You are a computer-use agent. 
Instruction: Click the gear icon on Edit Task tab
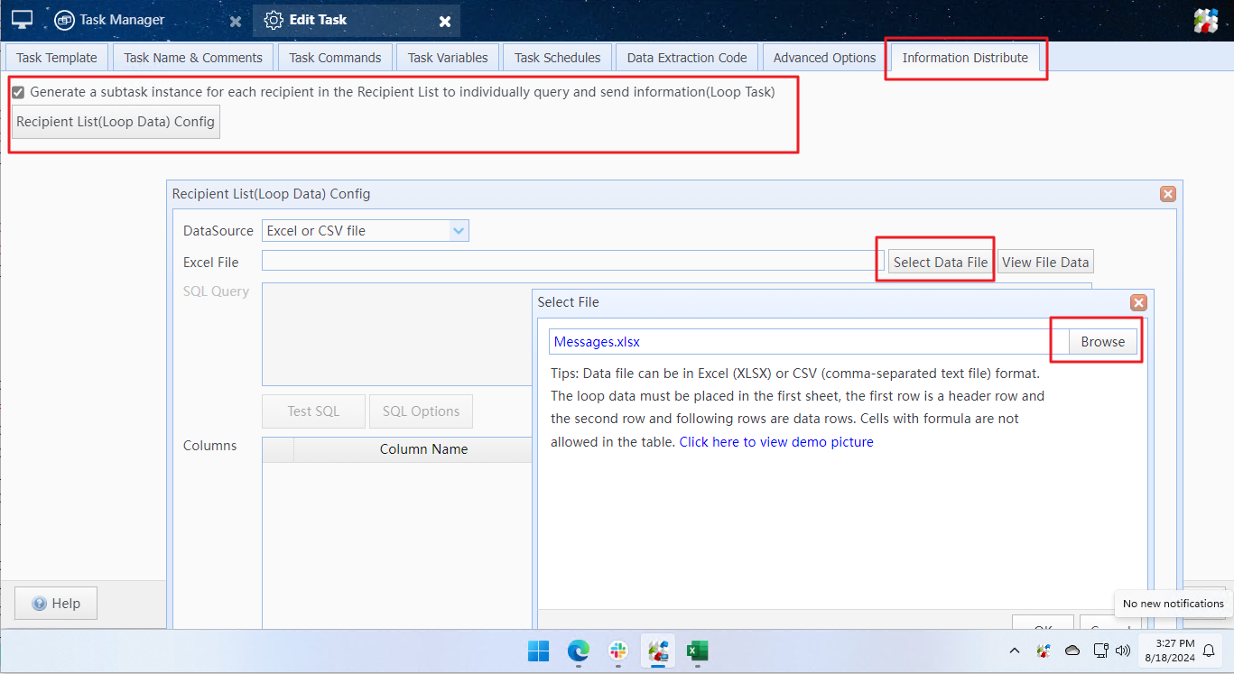point(274,20)
